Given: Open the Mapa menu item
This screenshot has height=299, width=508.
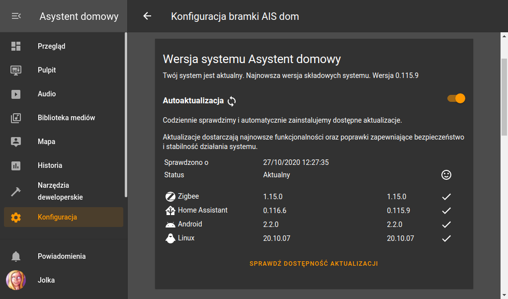Looking at the screenshot, I should pos(64,142).
